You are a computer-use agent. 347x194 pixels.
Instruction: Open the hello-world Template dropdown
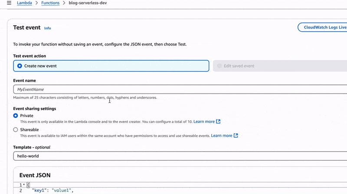point(180,156)
